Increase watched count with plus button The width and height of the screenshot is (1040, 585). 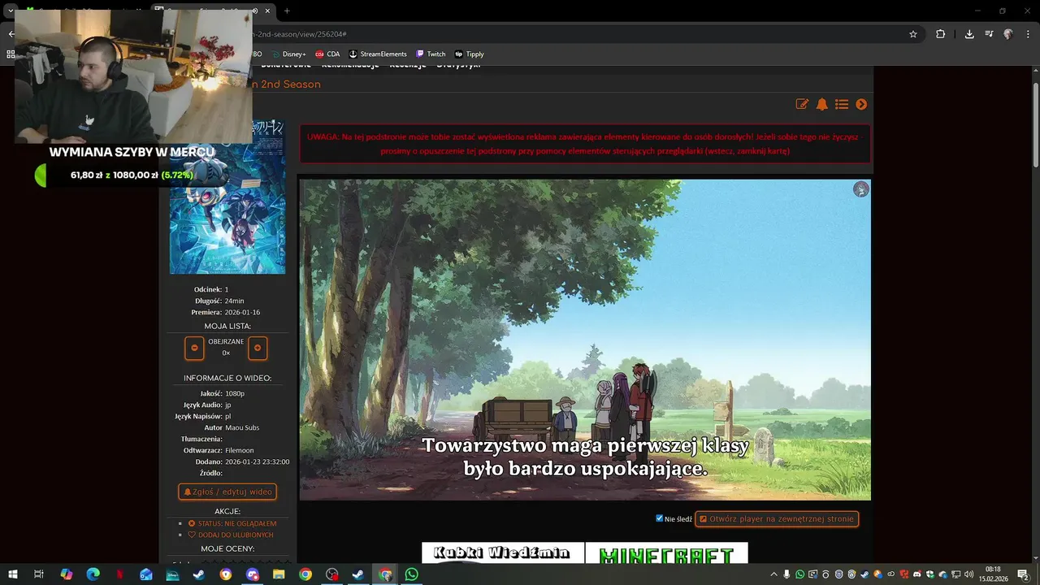click(x=258, y=348)
